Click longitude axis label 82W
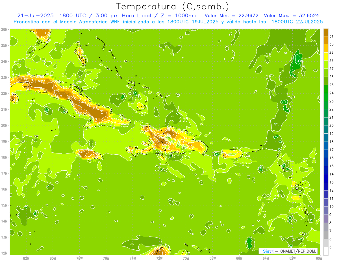The image size is (339, 262). coord(26,258)
